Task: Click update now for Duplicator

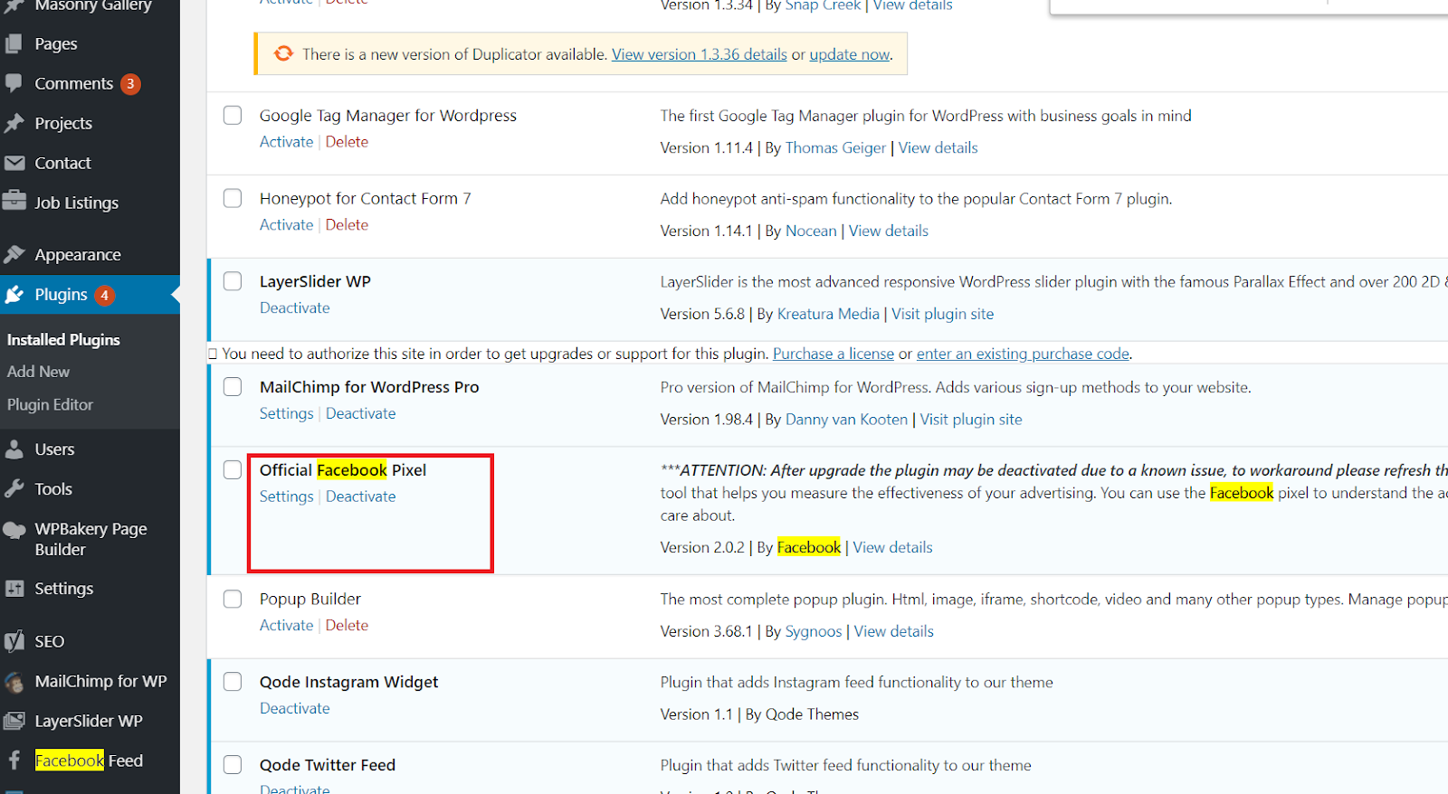Action: [x=850, y=54]
